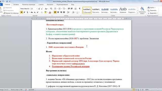Image resolution: width=162 pixels, height=91 pixels.
Task: Open the Рассылки ribbon tab
Action: pos(50,5)
